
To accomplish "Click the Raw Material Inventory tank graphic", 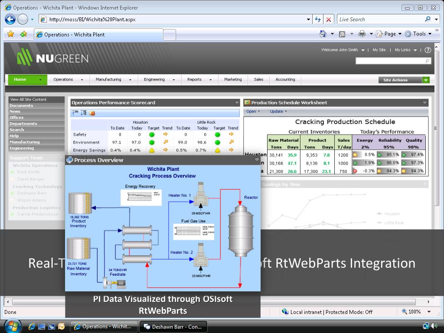I will pyautogui.click(x=79, y=248).
